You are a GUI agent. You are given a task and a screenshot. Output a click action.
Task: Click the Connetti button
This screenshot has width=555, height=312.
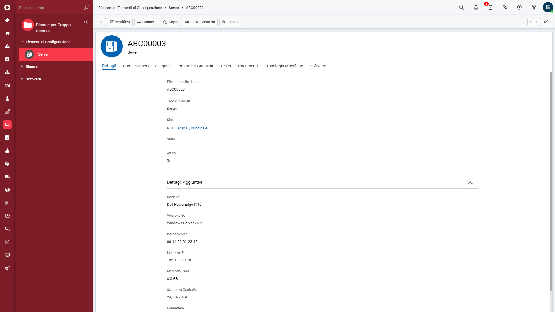147,22
